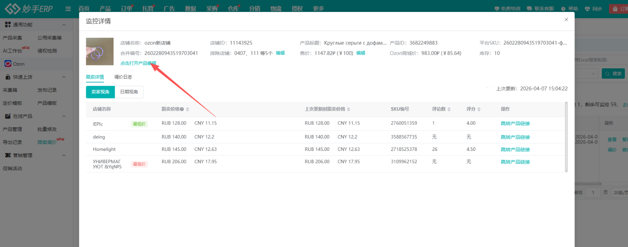The width and height of the screenshot is (628, 247).
Task: Open the 数据 top menu
Action: (x=191, y=9)
